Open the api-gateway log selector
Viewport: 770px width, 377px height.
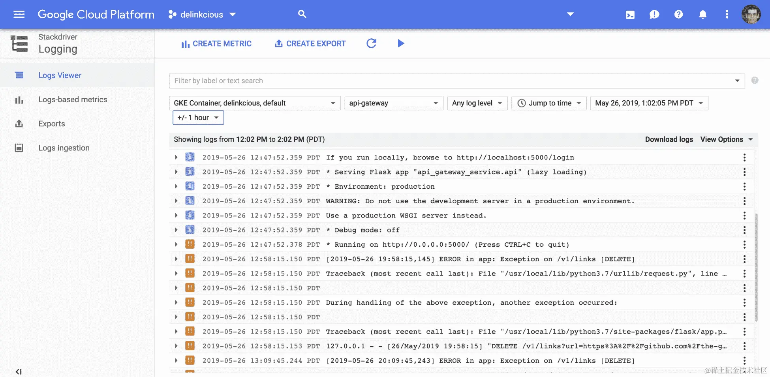(394, 103)
